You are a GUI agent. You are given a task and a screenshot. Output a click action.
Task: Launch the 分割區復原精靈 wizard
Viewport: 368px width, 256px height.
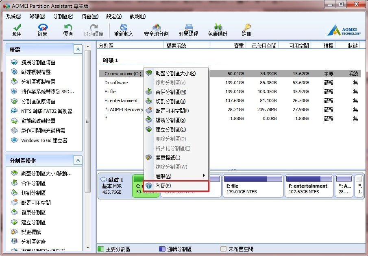pos(33,101)
